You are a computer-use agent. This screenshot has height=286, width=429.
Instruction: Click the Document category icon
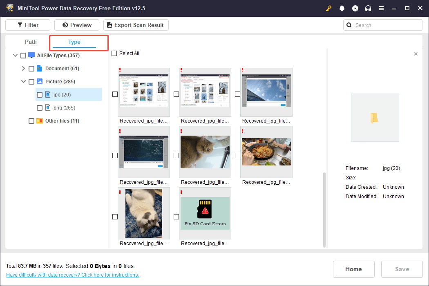click(x=40, y=68)
